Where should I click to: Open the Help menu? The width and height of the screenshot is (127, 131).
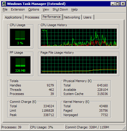click(x=74, y=9)
